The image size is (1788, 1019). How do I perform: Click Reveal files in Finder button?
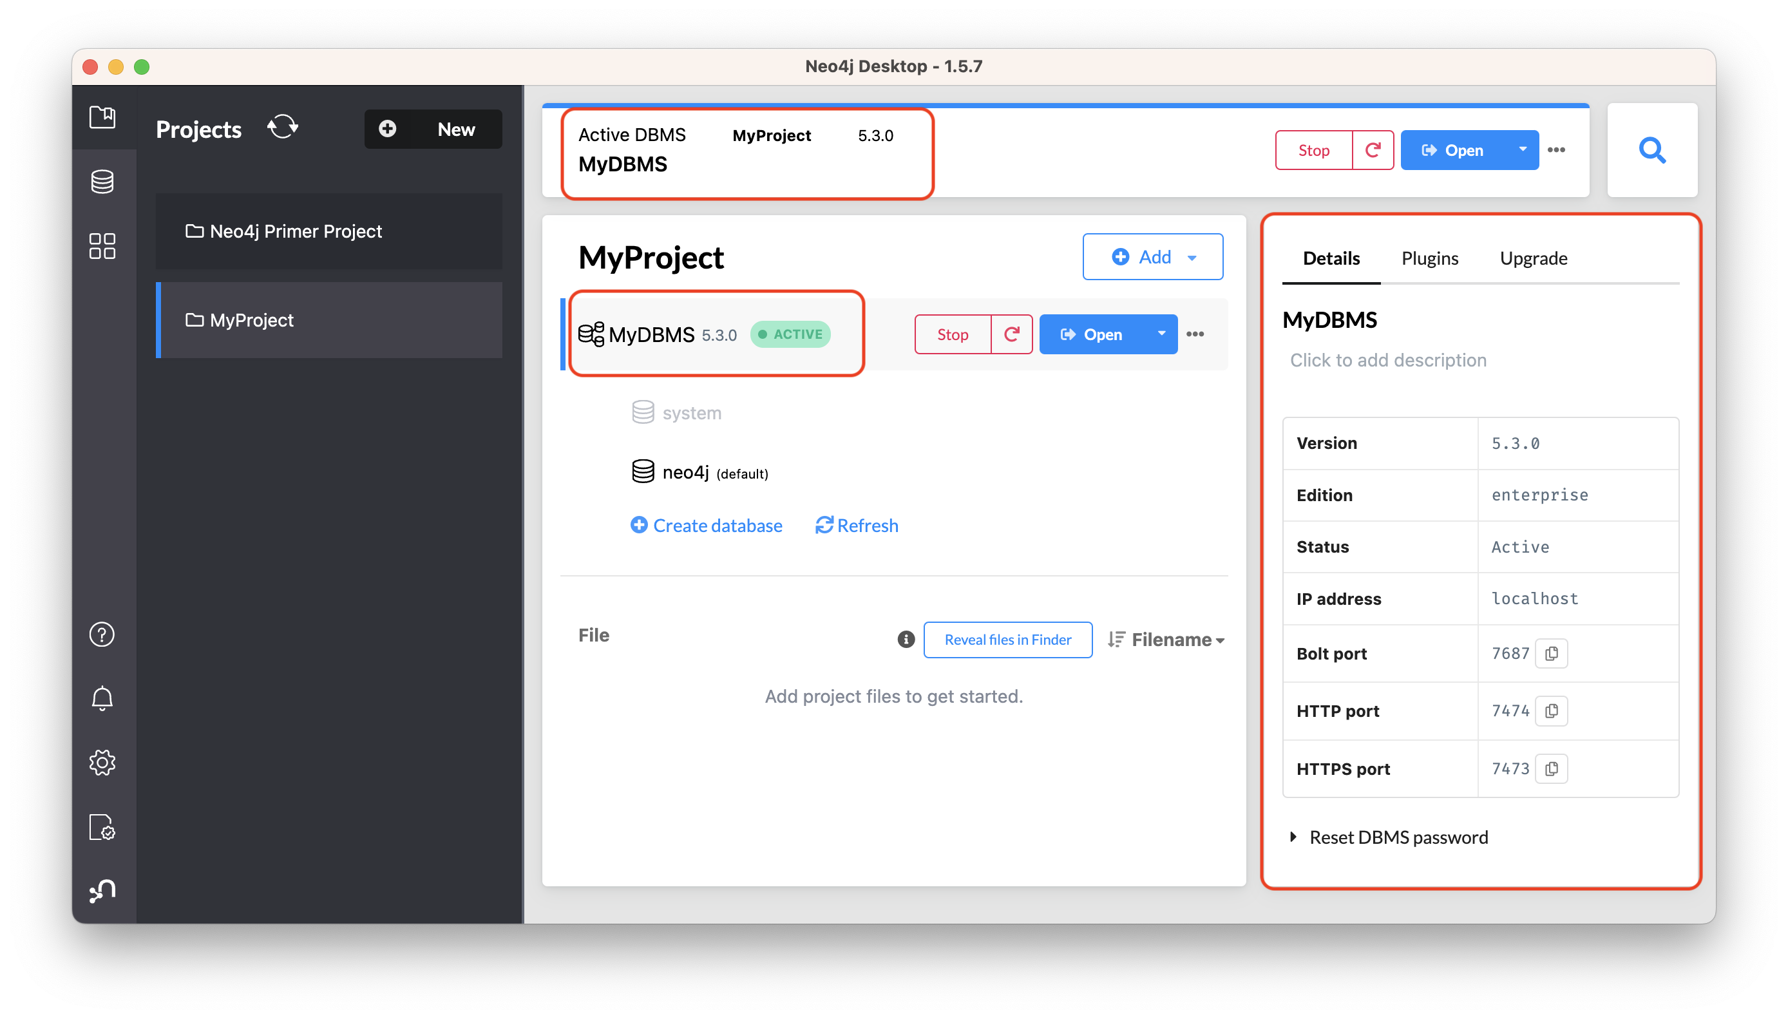click(1008, 639)
